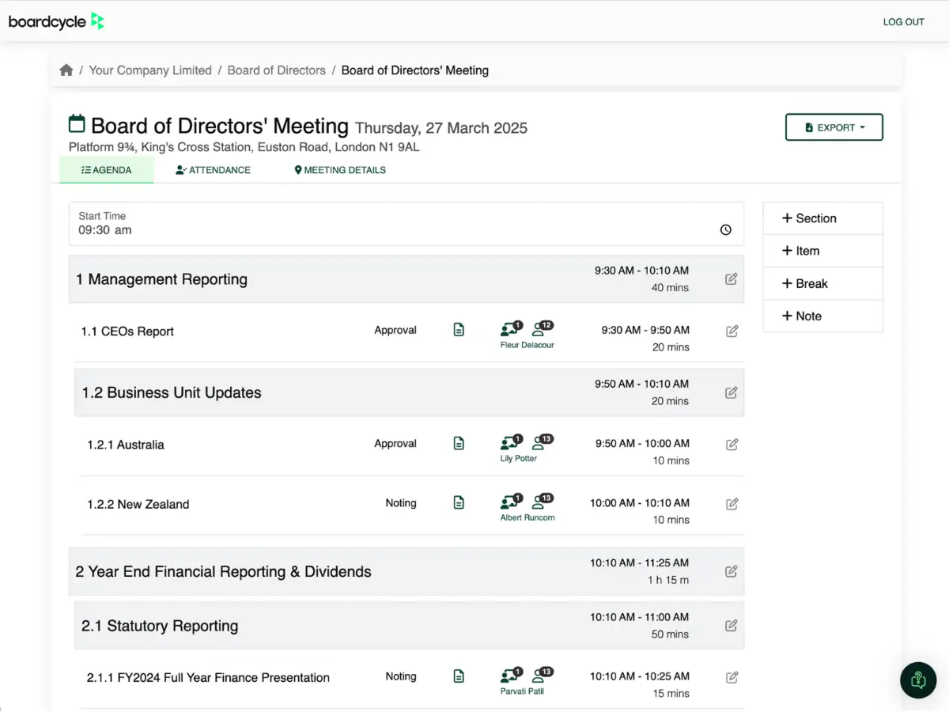949x712 pixels.
Task: Open document icon for FY2024 Finance Presentation
Action: [x=459, y=676]
